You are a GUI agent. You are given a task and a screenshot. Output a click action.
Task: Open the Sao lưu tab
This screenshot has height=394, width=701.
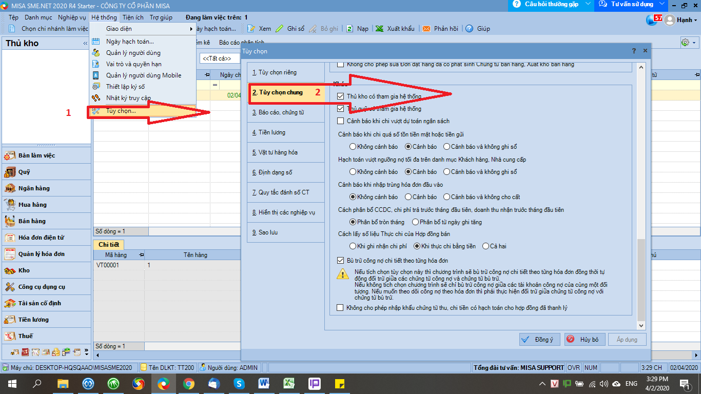point(285,232)
